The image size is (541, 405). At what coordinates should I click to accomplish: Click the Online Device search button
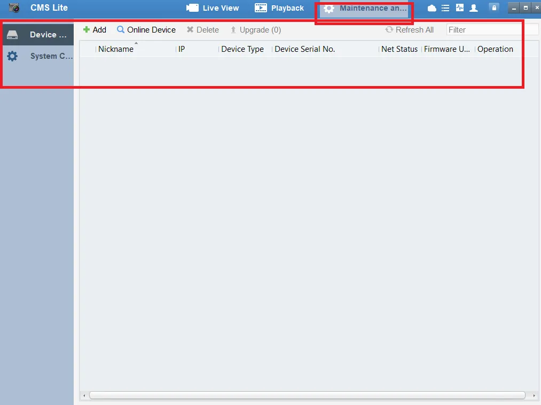(x=146, y=30)
